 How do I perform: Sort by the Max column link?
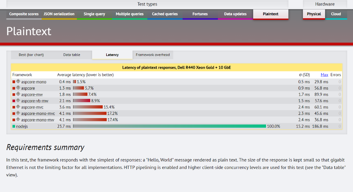click(324, 75)
